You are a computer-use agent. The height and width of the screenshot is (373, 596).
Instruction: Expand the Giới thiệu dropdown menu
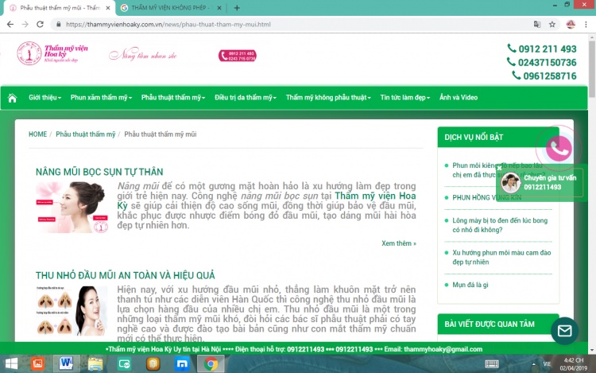coord(45,98)
